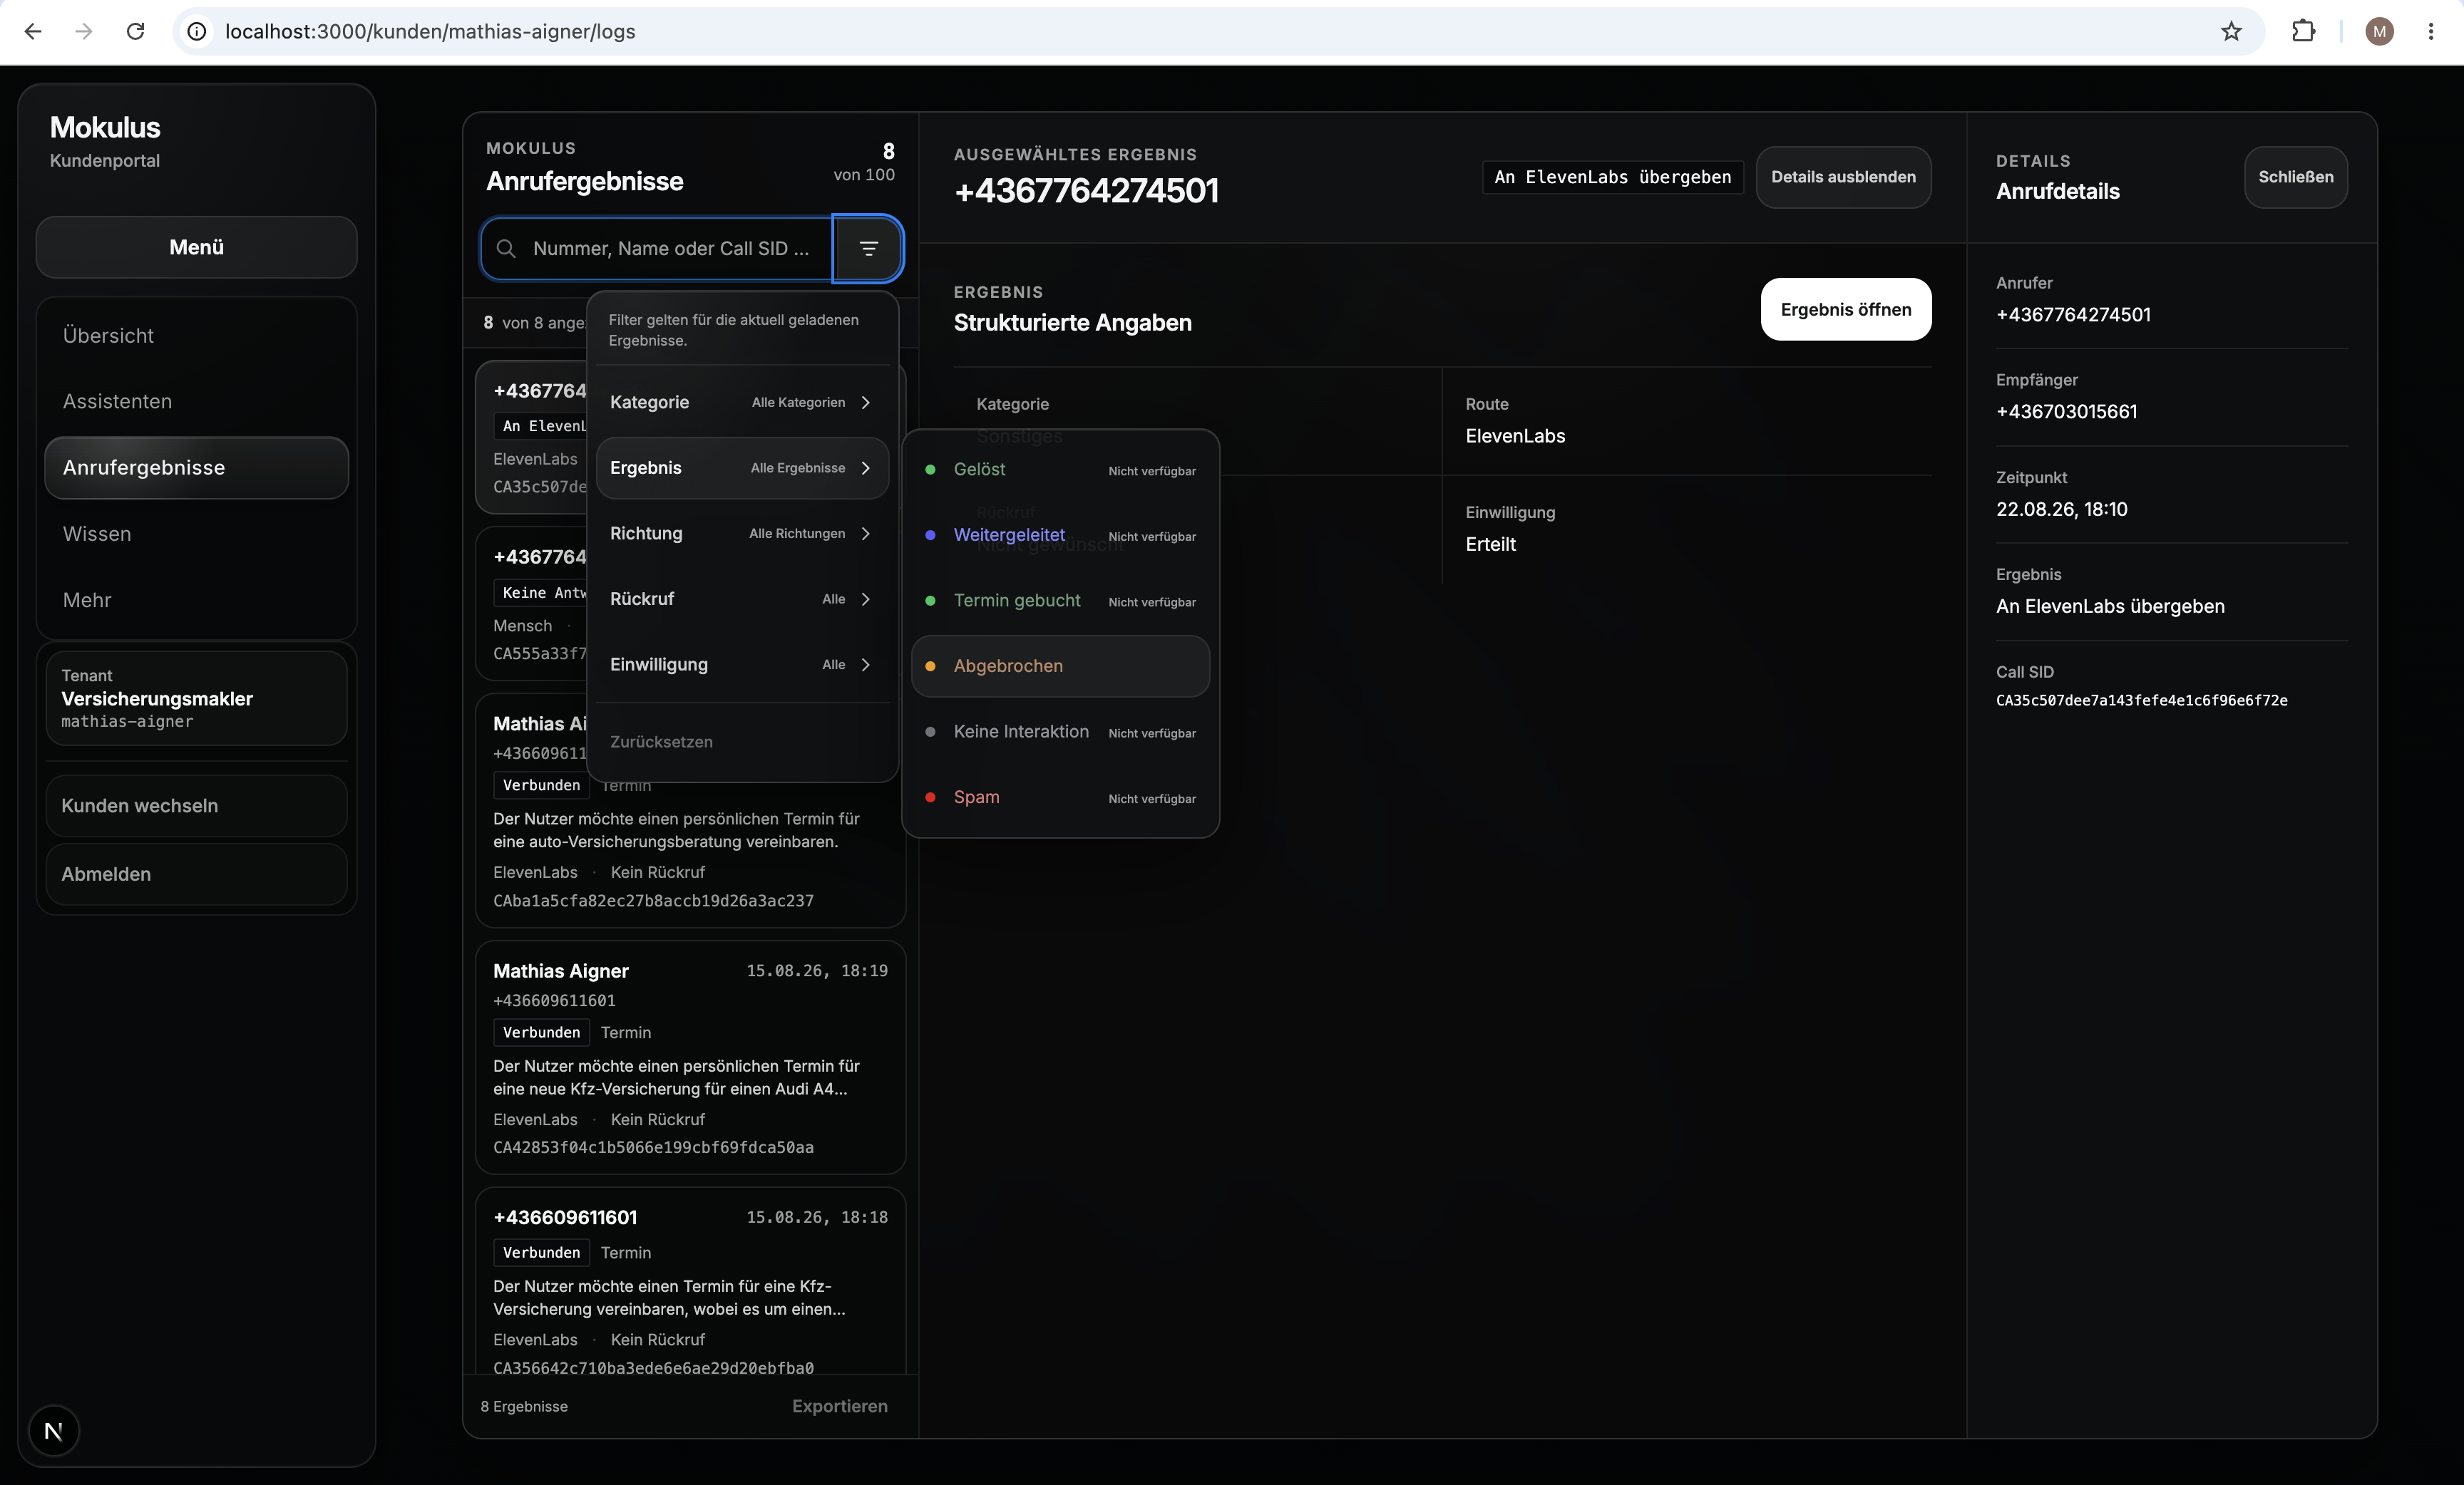The height and width of the screenshot is (1485, 2464).
Task: Click the Anrufer value +4367764274501 in details
Action: tap(2073, 315)
